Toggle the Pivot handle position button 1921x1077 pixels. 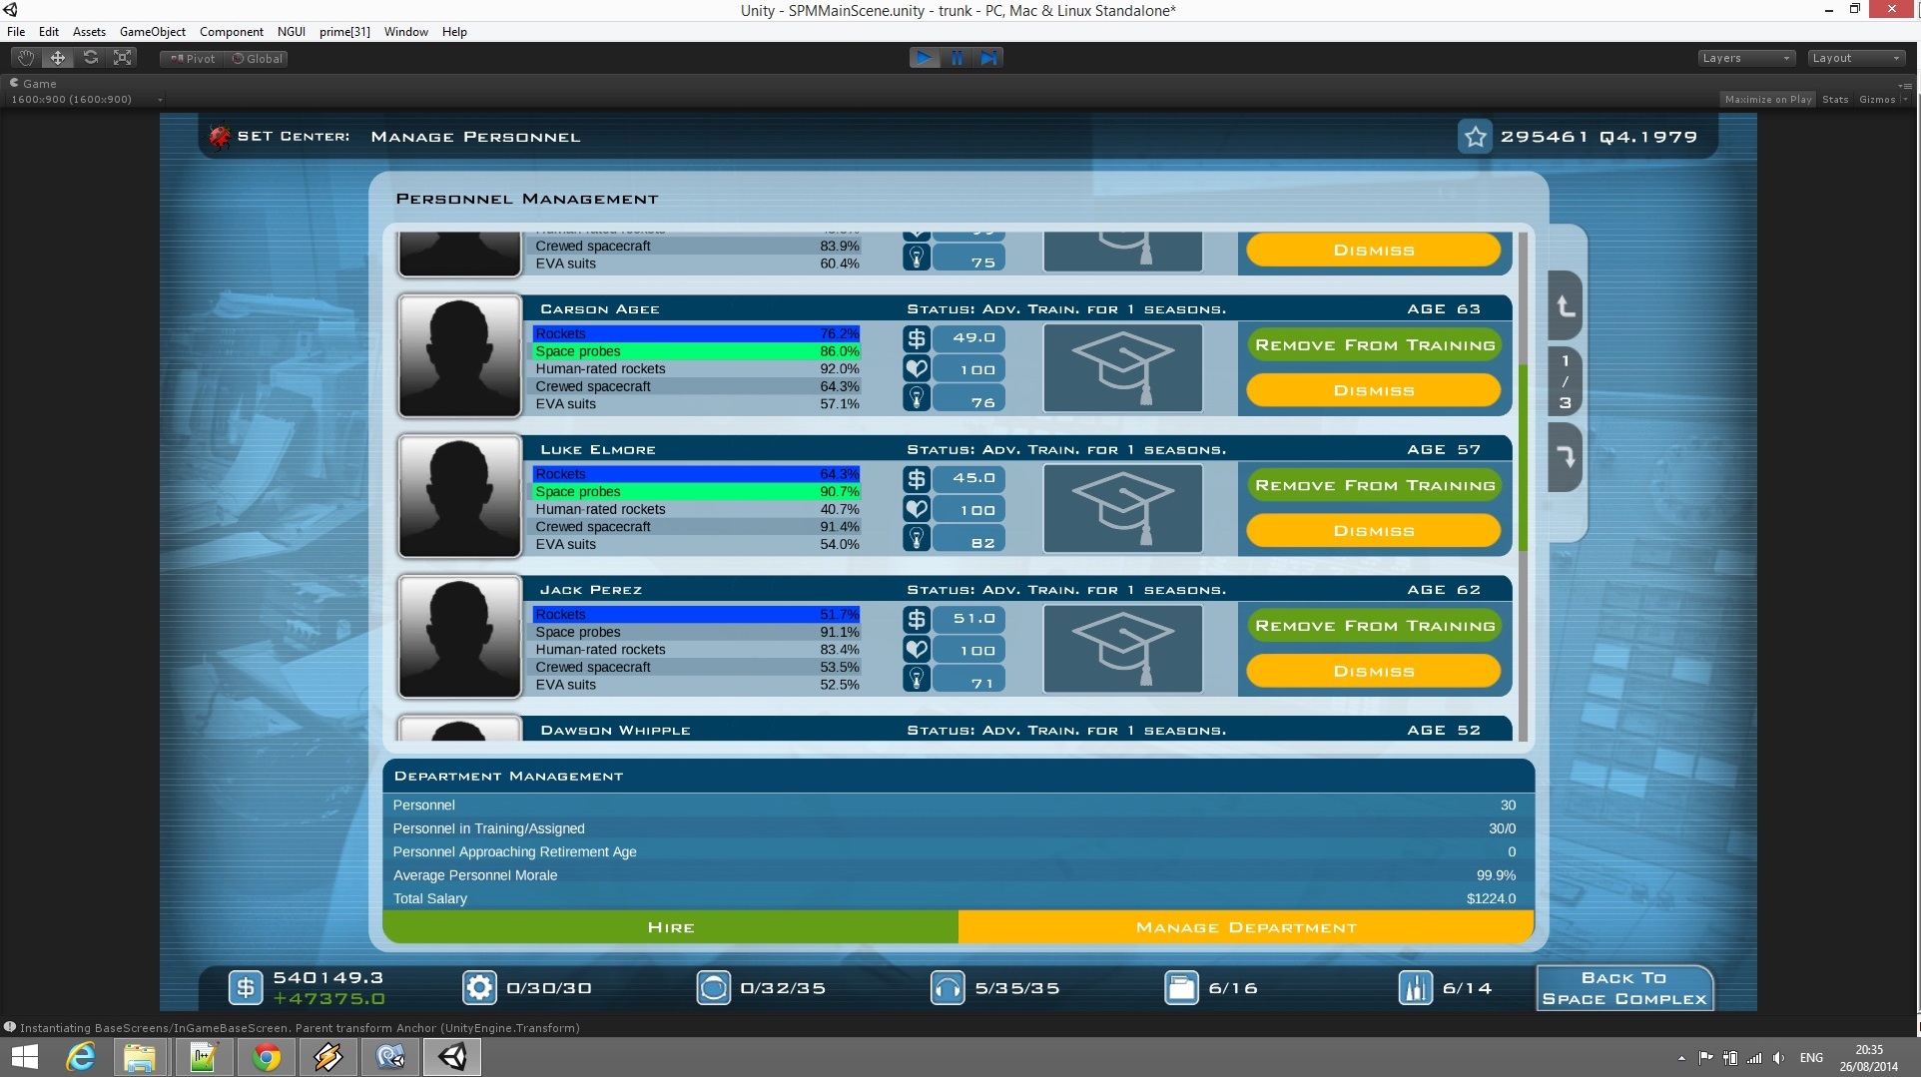click(193, 59)
